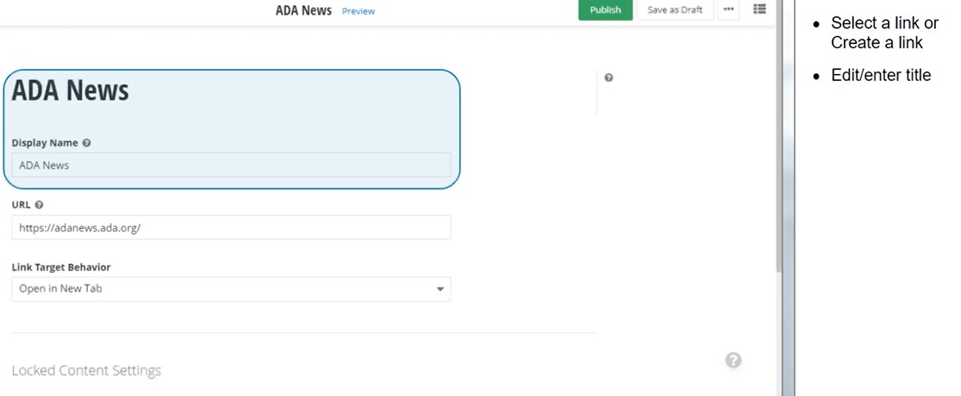The height and width of the screenshot is (396, 961).
Task: Click the Locked Content Settings heading
Action: 86,370
